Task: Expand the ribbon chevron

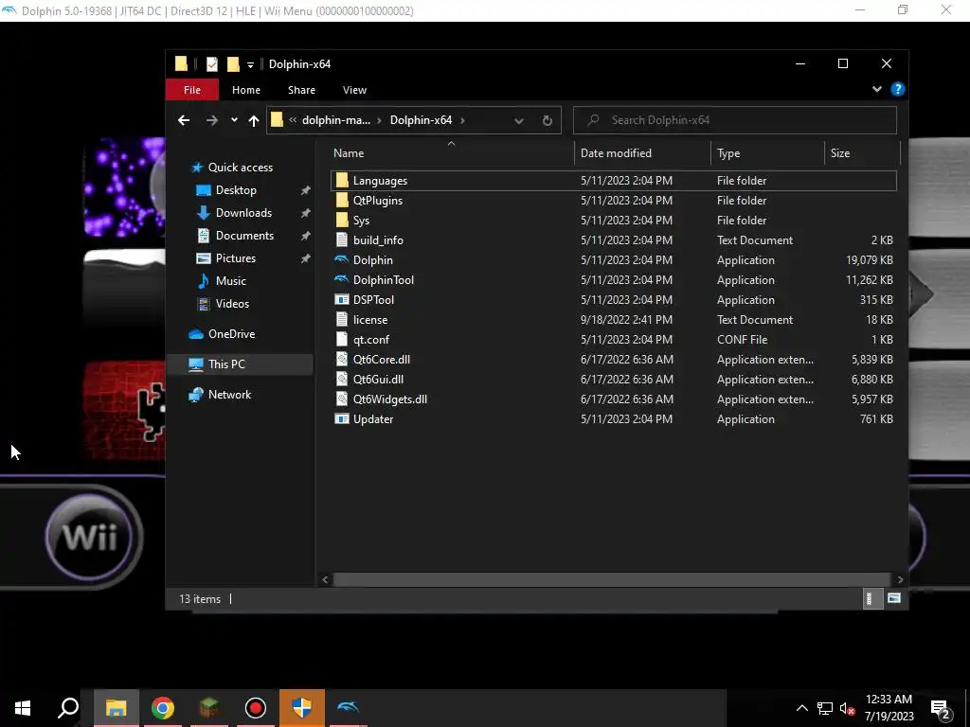Action: [876, 89]
